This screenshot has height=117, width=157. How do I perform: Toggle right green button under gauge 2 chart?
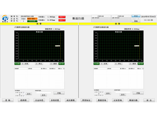141,64
